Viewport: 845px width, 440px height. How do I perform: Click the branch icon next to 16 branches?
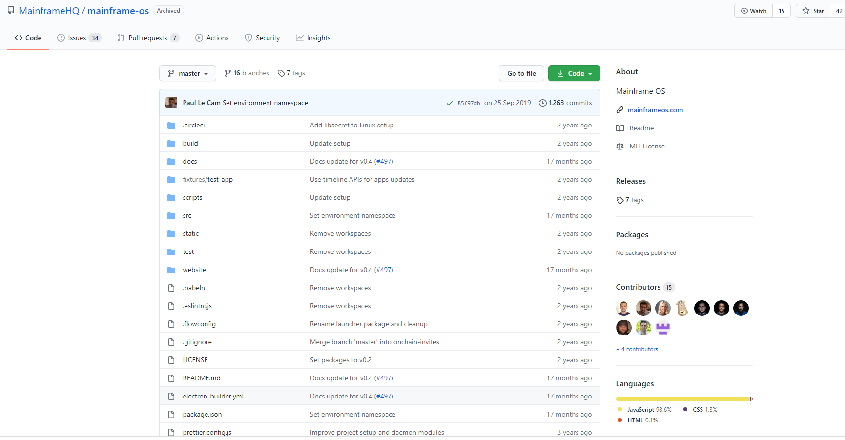click(x=227, y=73)
